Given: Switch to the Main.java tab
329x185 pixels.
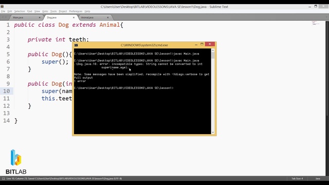Looking at the screenshot, I should 25,17.
